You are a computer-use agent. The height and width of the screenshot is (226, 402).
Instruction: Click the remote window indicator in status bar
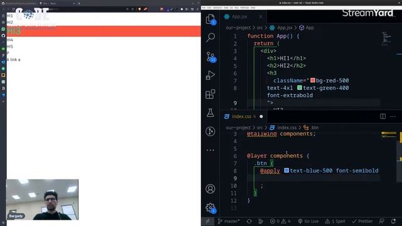click(208, 221)
